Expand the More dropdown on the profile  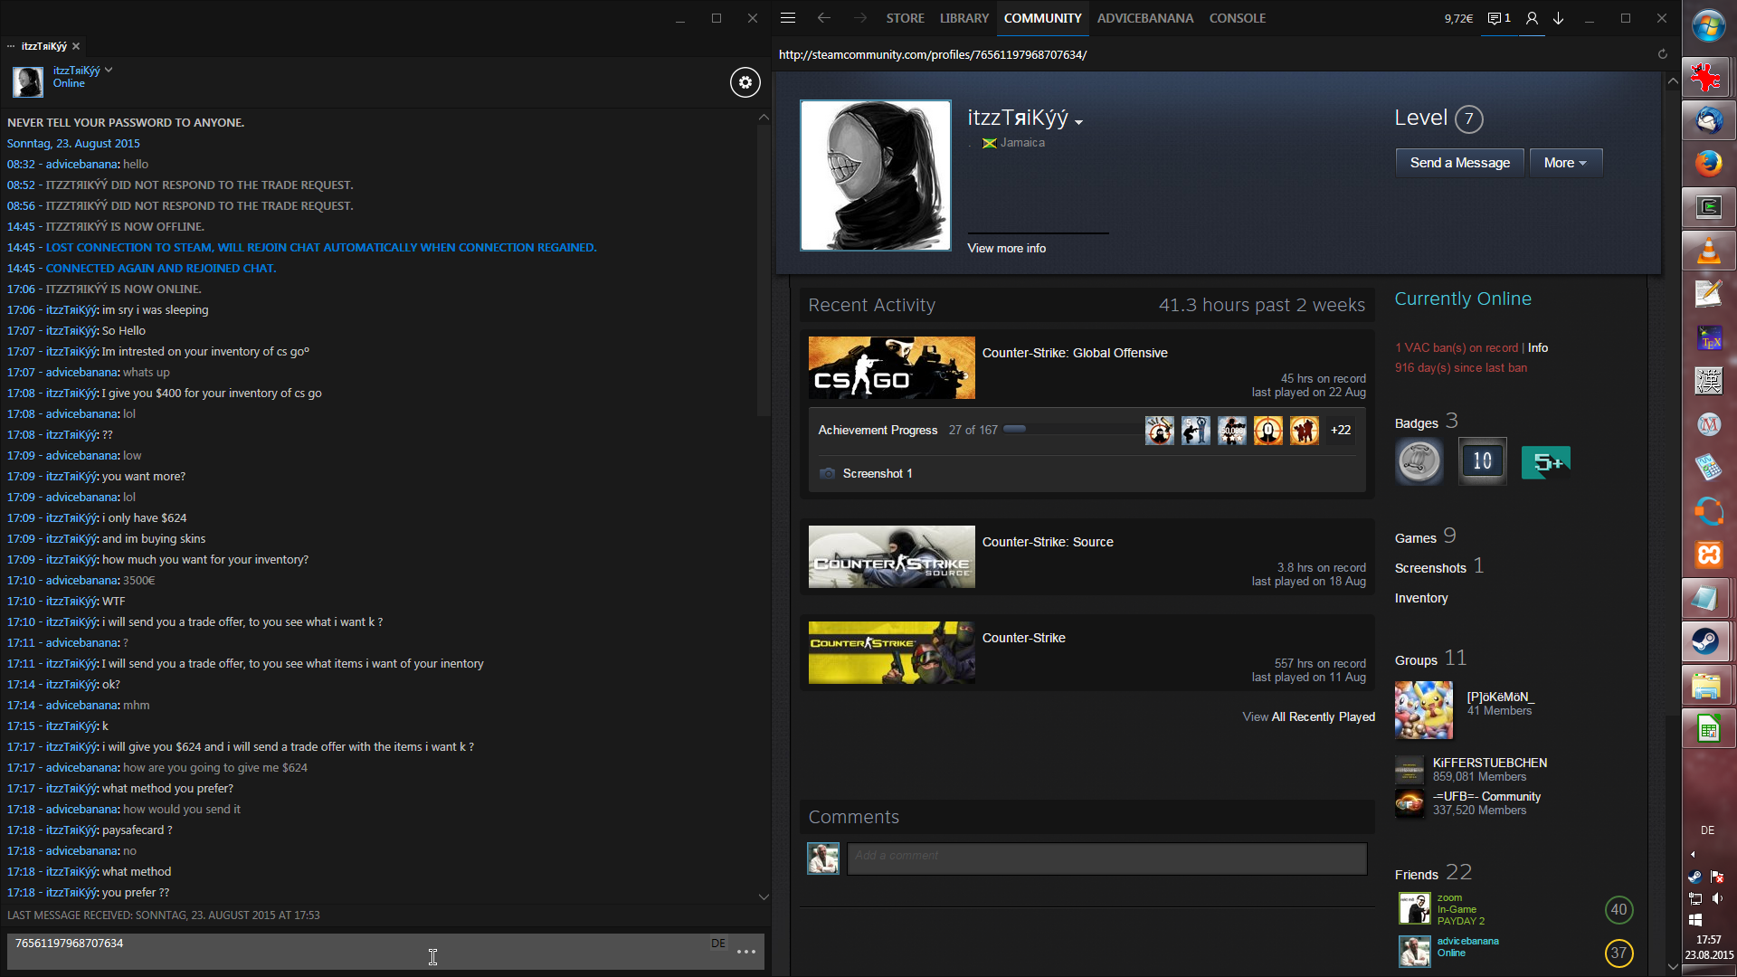click(x=1565, y=163)
